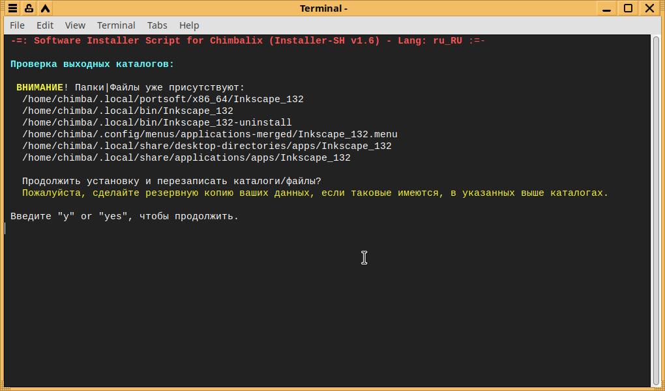Click the 'Введите "y" or "yes"' prompt line
Viewport: 665px width, 391px height.
[125, 216]
